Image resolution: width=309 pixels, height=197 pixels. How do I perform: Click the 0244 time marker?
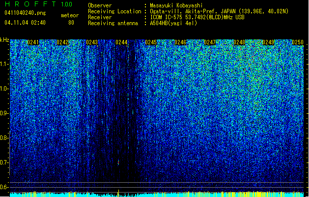[x=121, y=42]
